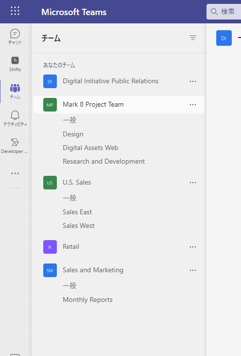
Task: Show more apps via sidebar ellipsis
Action: click(x=15, y=173)
